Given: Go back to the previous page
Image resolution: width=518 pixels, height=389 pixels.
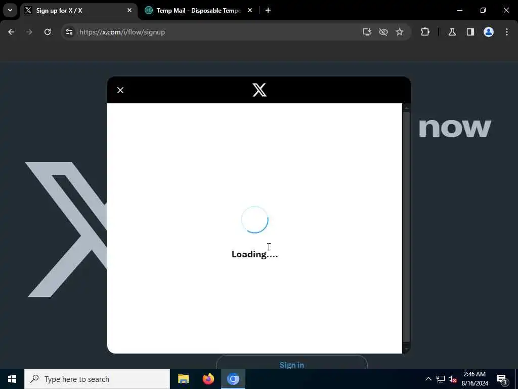Looking at the screenshot, I should pyautogui.click(x=11, y=32).
